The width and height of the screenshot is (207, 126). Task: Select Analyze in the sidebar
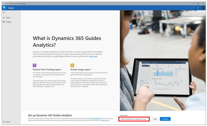9,22
